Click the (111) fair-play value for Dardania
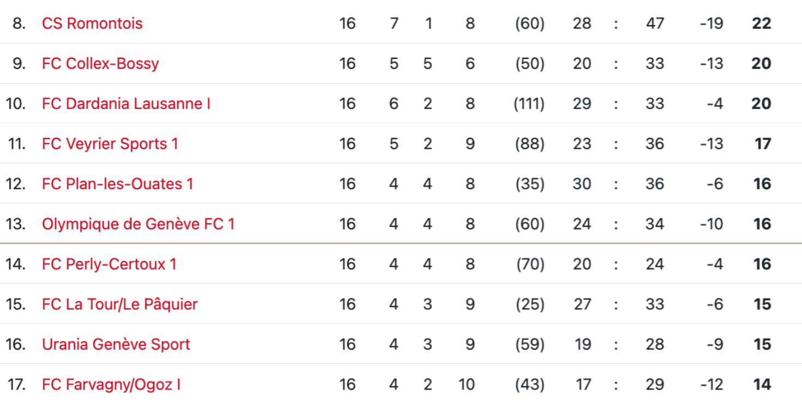The image size is (802, 407). [x=529, y=104]
